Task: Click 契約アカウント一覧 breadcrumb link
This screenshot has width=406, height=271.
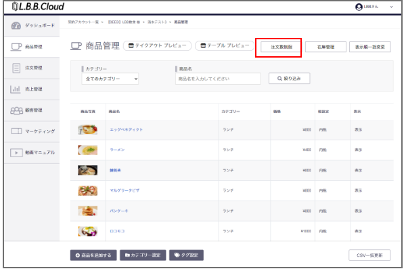Action: [x=84, y=22]
